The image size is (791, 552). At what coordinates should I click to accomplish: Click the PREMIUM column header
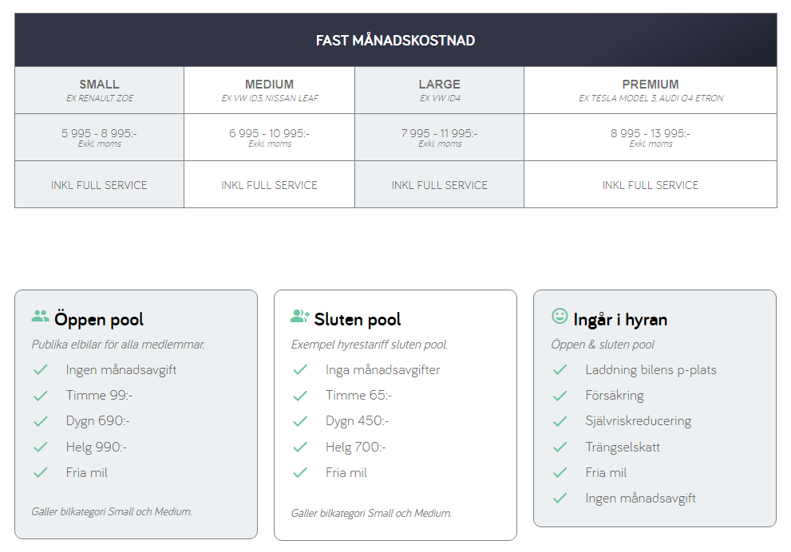(x=651, y=85)
